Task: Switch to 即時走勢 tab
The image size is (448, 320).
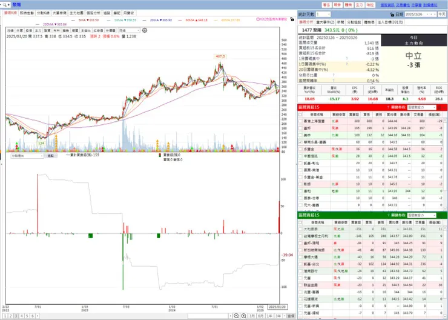Action: click(27, 13)
